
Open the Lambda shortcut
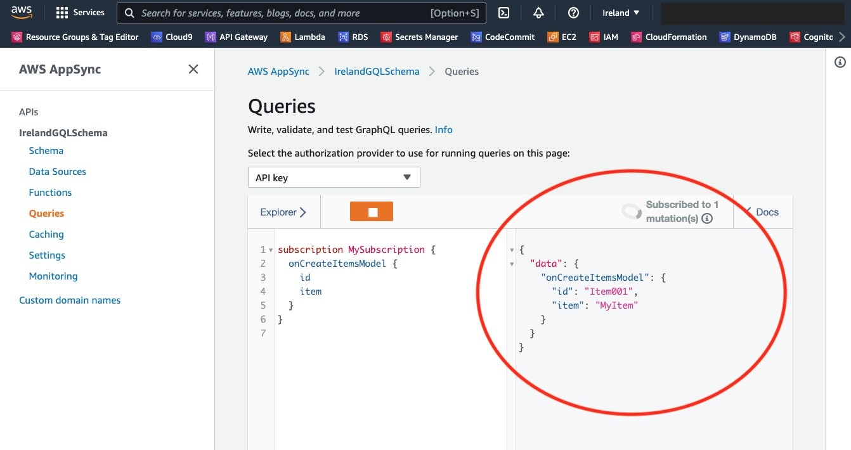303,37
